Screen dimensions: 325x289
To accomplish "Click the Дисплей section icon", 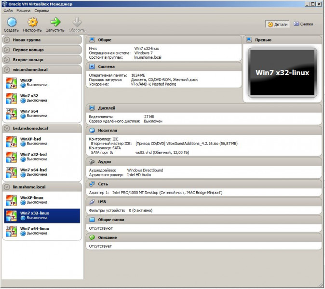I will [92, 108].
